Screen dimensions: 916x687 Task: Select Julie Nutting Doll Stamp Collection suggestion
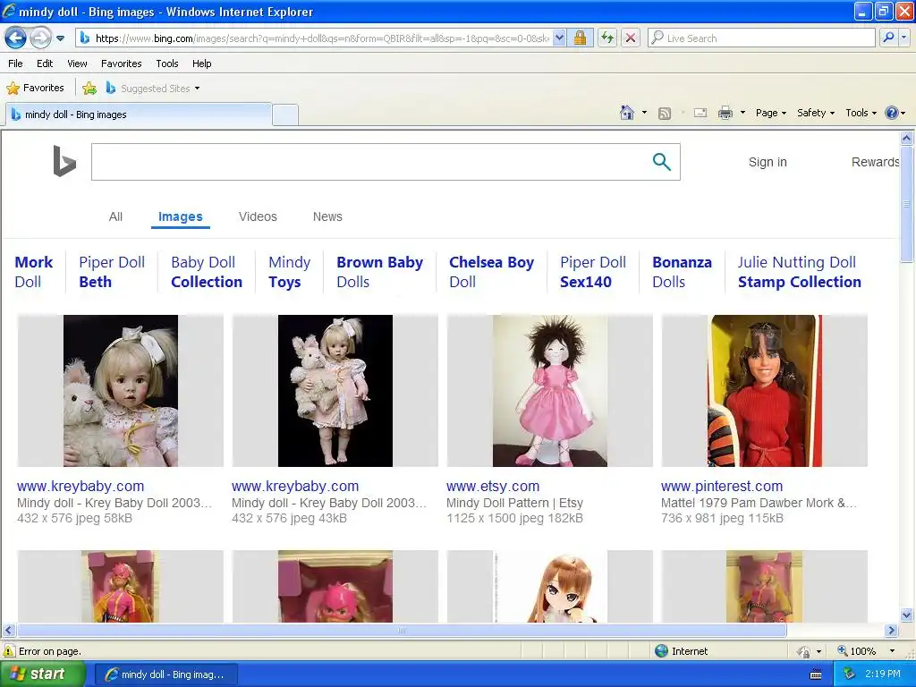[x=799, y=272]
